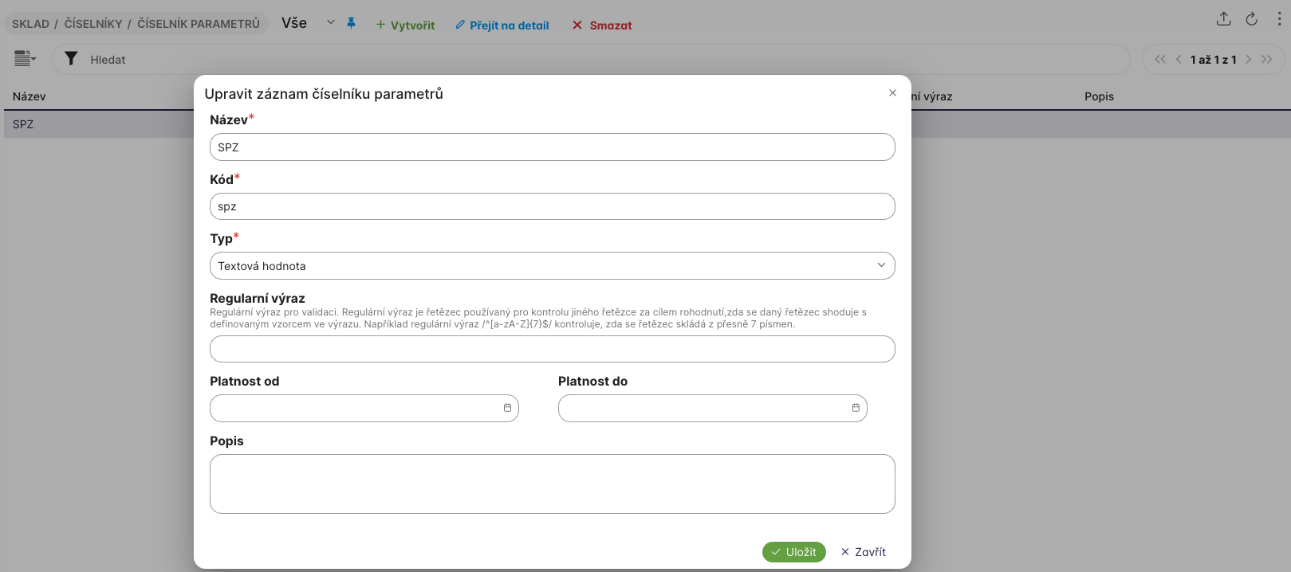Open the three-dot more options menu

(1279, 19)
